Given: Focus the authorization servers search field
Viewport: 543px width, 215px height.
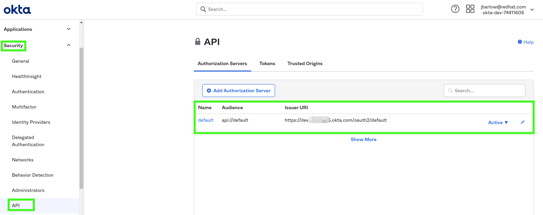Looking at the screenshot, I should 485,91.
